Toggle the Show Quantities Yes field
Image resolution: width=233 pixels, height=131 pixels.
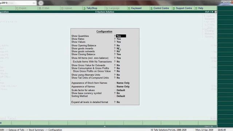click(121, 36)
